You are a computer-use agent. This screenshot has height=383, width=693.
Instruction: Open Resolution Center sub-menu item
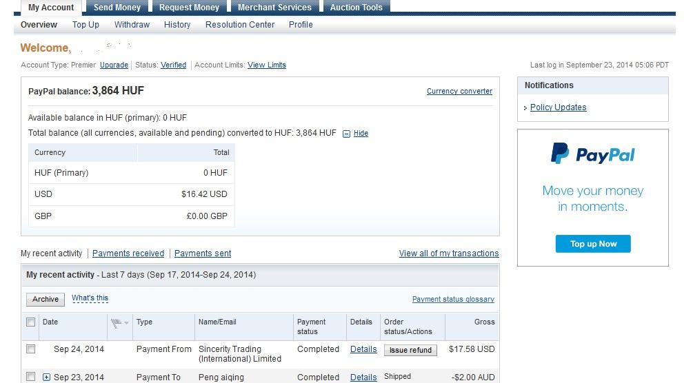pos(240,25)
